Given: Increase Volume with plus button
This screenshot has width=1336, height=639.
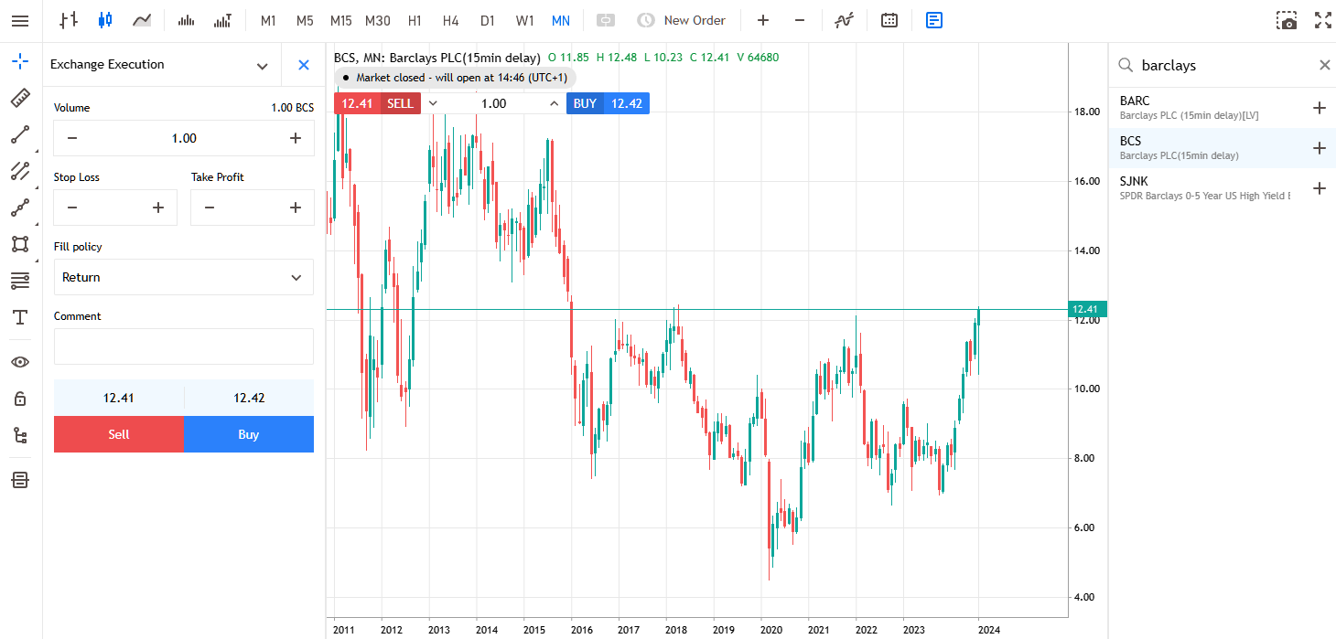Looking at the screenshot, I should pyautogui.click(x=296, y=138).
